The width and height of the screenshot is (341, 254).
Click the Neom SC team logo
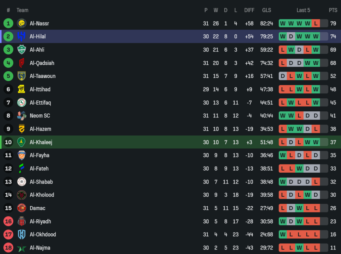point(21,116)
